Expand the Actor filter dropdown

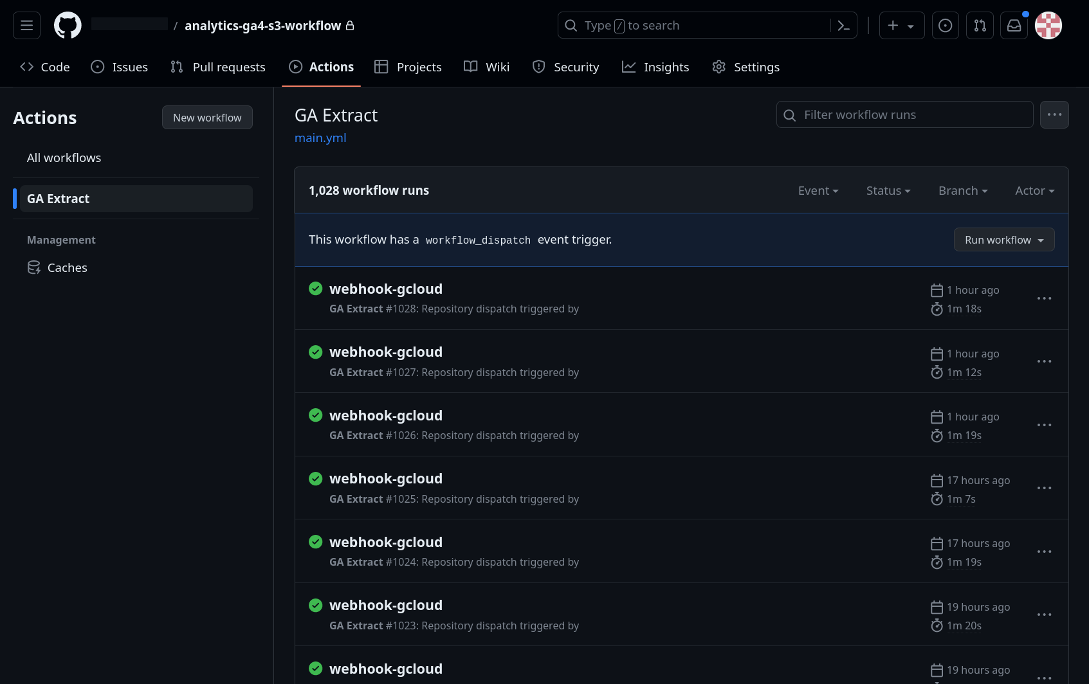tap(1035, 190)
